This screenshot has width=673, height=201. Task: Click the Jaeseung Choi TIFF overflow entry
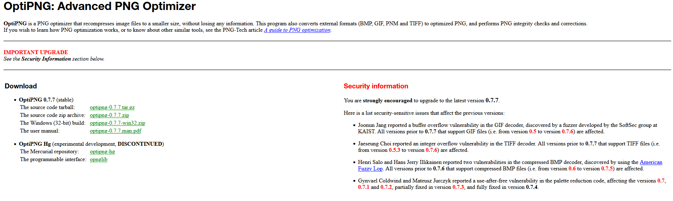(509, 147)
